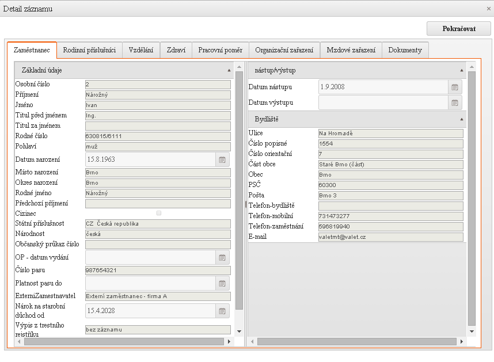This screenshot has width=494, height=362.
Task: Open calendar for OP - datum vydání
Action: tap(222, 258)
